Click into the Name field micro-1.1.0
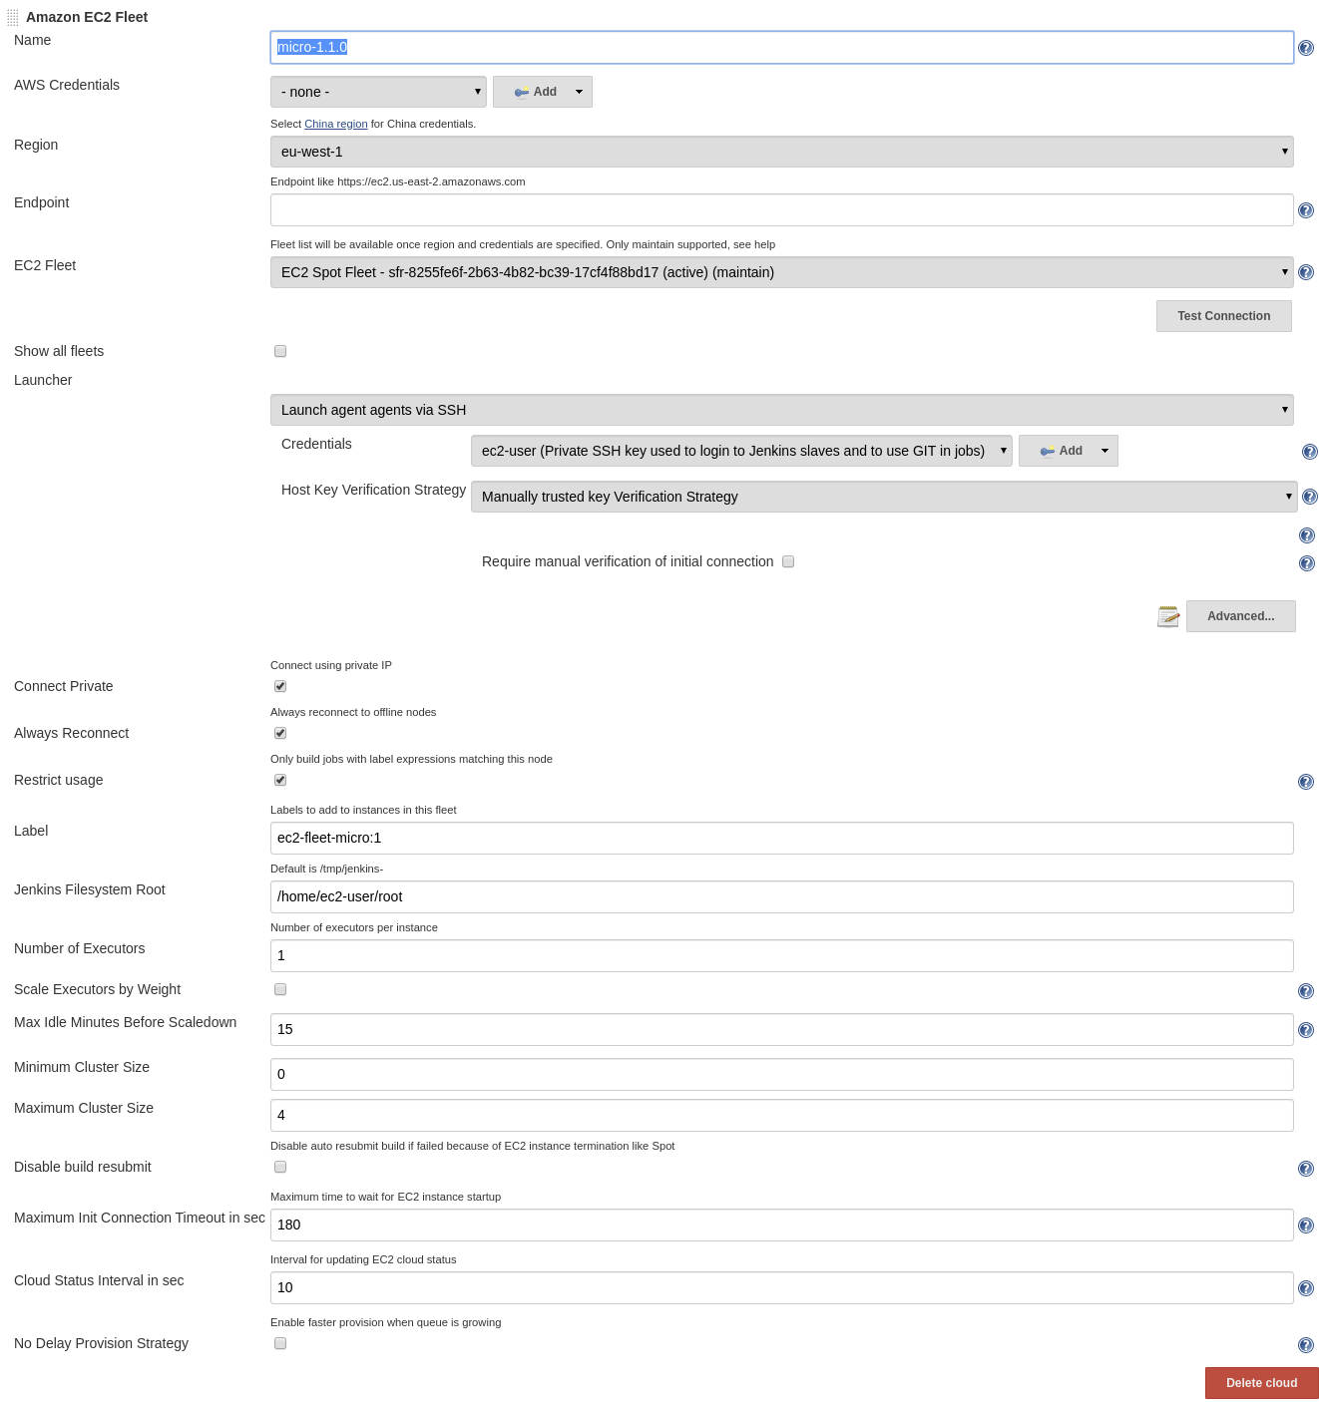The width and height of the screenshot is (1319, 1402). tap(782, 47)
